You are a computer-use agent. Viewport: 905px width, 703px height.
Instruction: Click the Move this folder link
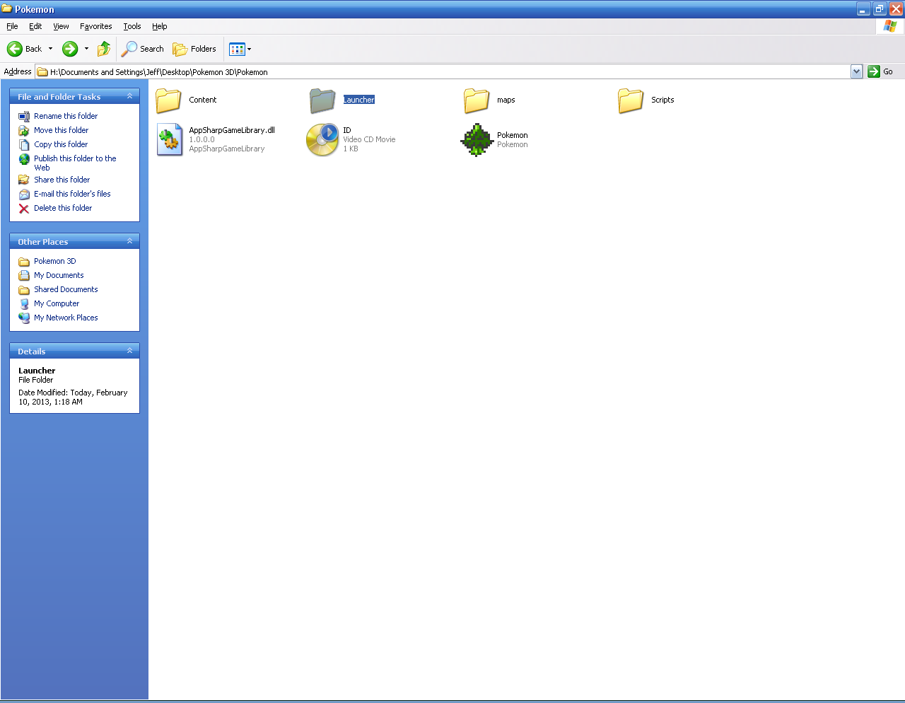(x=62, y=130)
